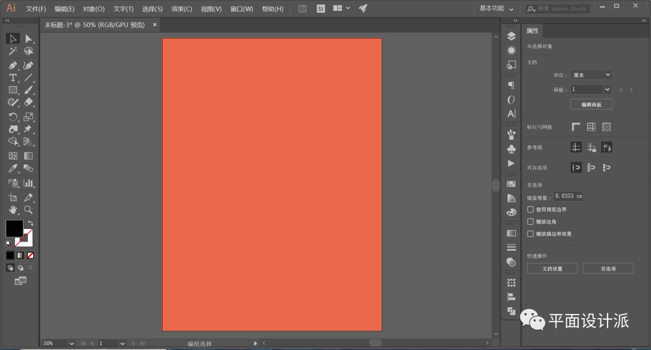Open the Layers panel icon
651x350 pixels.
click(511, 36)
